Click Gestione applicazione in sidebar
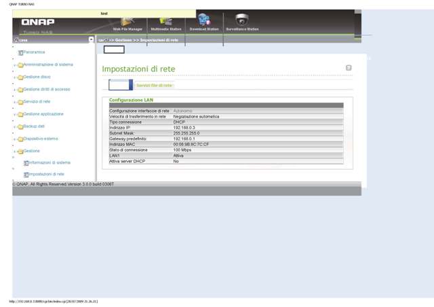This screenshot has width=434, height=307. point(43,114)
